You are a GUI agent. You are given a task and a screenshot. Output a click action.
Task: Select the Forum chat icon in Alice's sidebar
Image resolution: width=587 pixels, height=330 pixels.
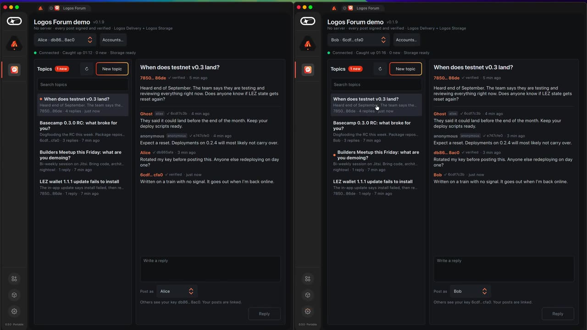point(14,70)
